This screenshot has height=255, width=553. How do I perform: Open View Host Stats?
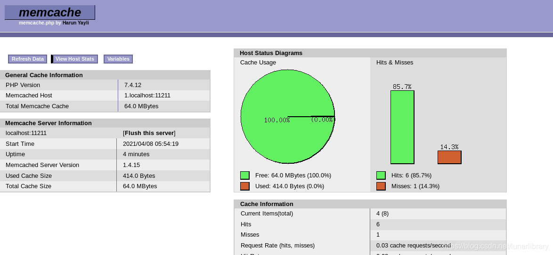click(75, 59)
